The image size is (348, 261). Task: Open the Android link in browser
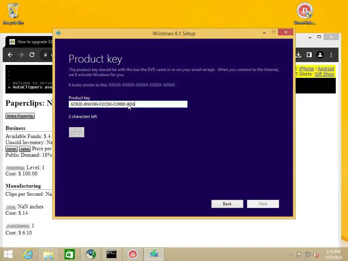[326, 69]
